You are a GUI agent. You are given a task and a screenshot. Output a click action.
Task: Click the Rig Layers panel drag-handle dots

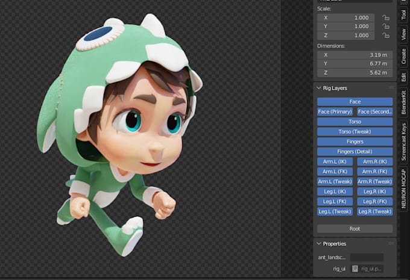pos(391,88)
